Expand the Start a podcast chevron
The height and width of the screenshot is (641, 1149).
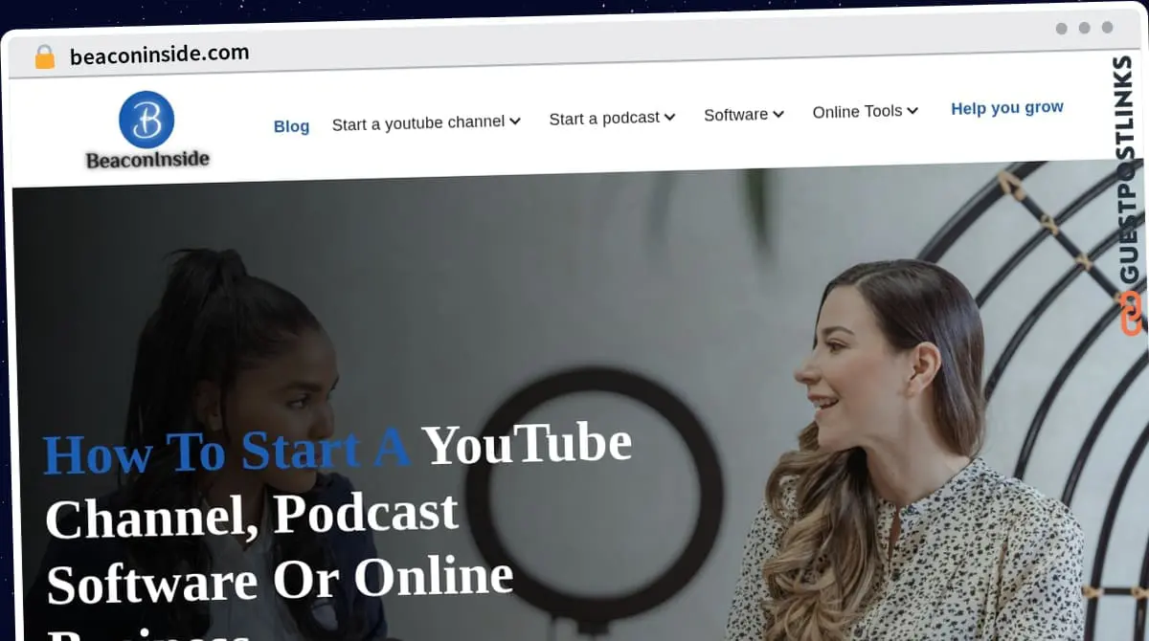(x=669, y=117)
